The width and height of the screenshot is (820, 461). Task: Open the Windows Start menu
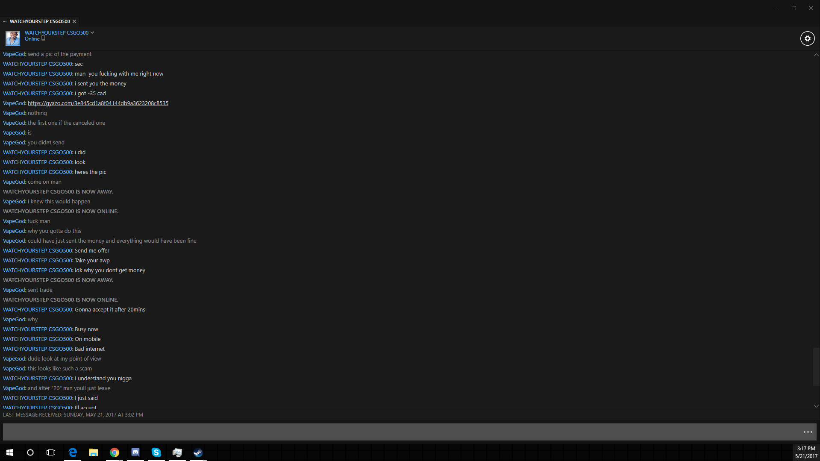[10, 452]
